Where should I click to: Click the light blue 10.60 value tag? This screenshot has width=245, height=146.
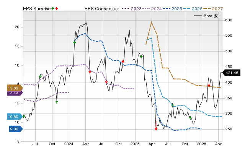[15, 117]
